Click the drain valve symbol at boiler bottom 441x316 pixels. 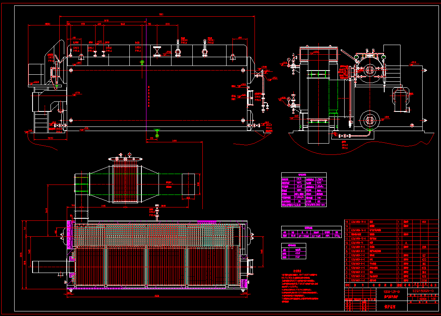coord(156,134)
